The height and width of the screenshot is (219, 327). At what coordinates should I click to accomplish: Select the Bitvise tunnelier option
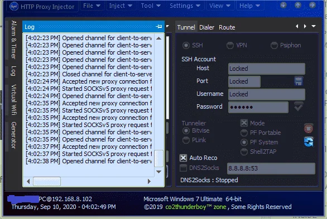coord(186,131)
